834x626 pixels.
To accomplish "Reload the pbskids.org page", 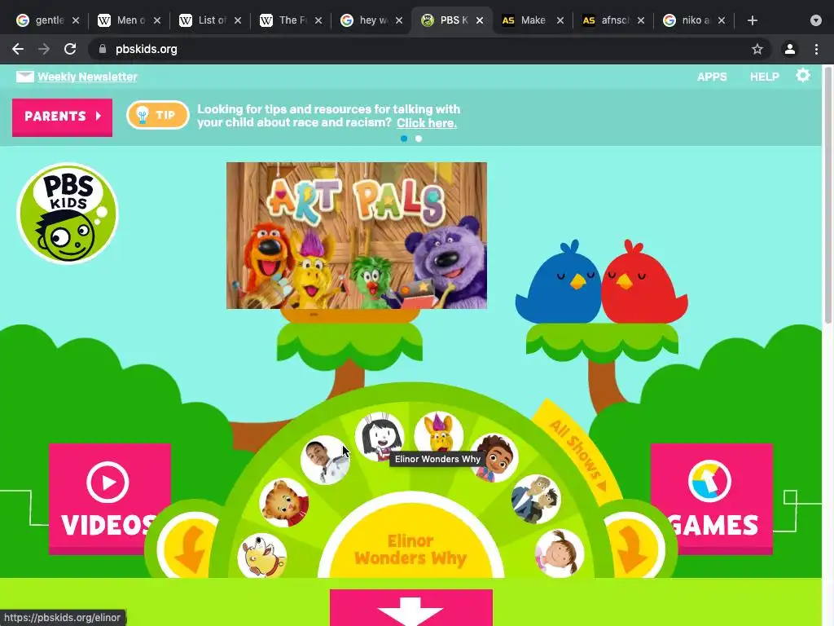I will coord(70,49).
